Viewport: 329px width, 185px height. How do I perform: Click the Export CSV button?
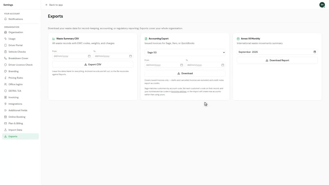coord(93,64)
